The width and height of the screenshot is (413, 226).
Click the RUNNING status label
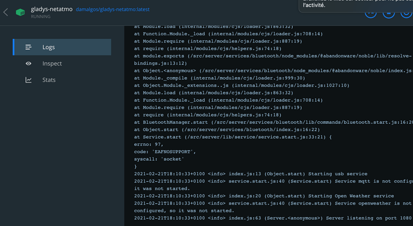tap(41, 17)
